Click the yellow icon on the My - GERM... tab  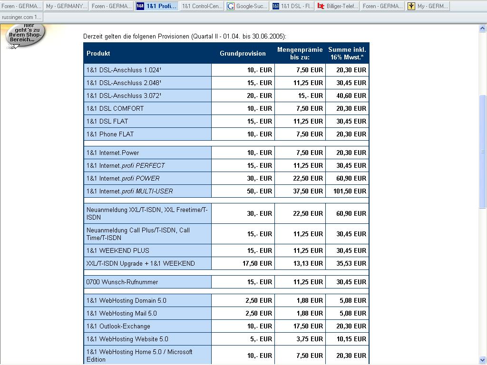[411, 6]
